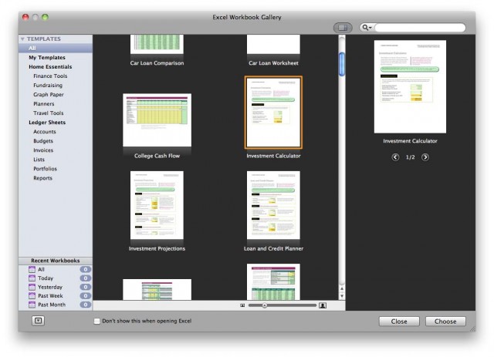Enable Don't show this when opening Excel
This screenshot has height=357, width=494.
pyautogui.click(x=97, y=321)
